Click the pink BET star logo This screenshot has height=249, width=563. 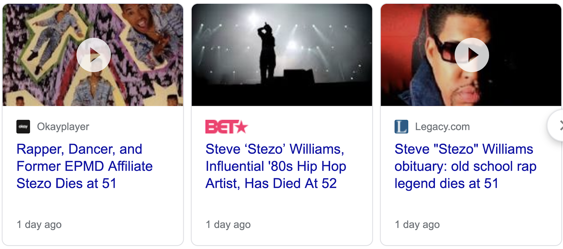point(227,127)
